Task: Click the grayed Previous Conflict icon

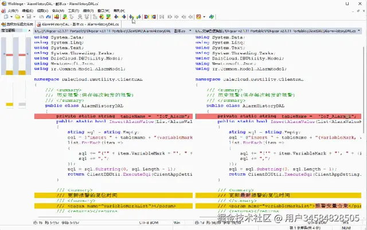Action: click(87, 17)
